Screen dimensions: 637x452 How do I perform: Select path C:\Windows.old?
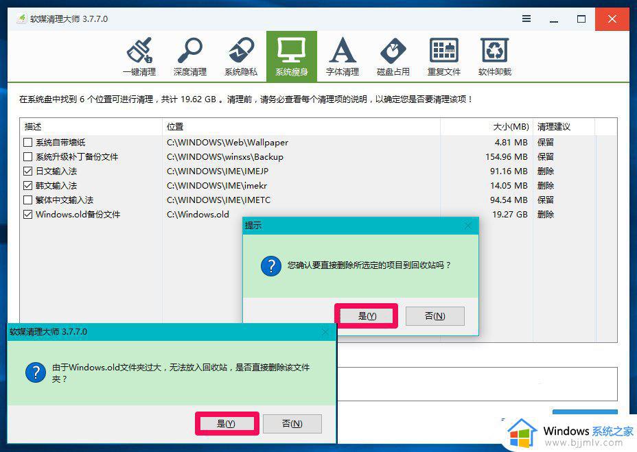pos(198,215)
